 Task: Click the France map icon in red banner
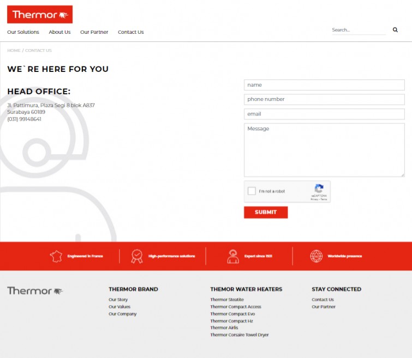56,256
